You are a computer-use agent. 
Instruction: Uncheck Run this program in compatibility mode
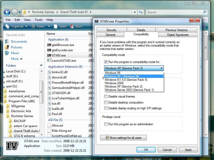click(x=106, y=62)
